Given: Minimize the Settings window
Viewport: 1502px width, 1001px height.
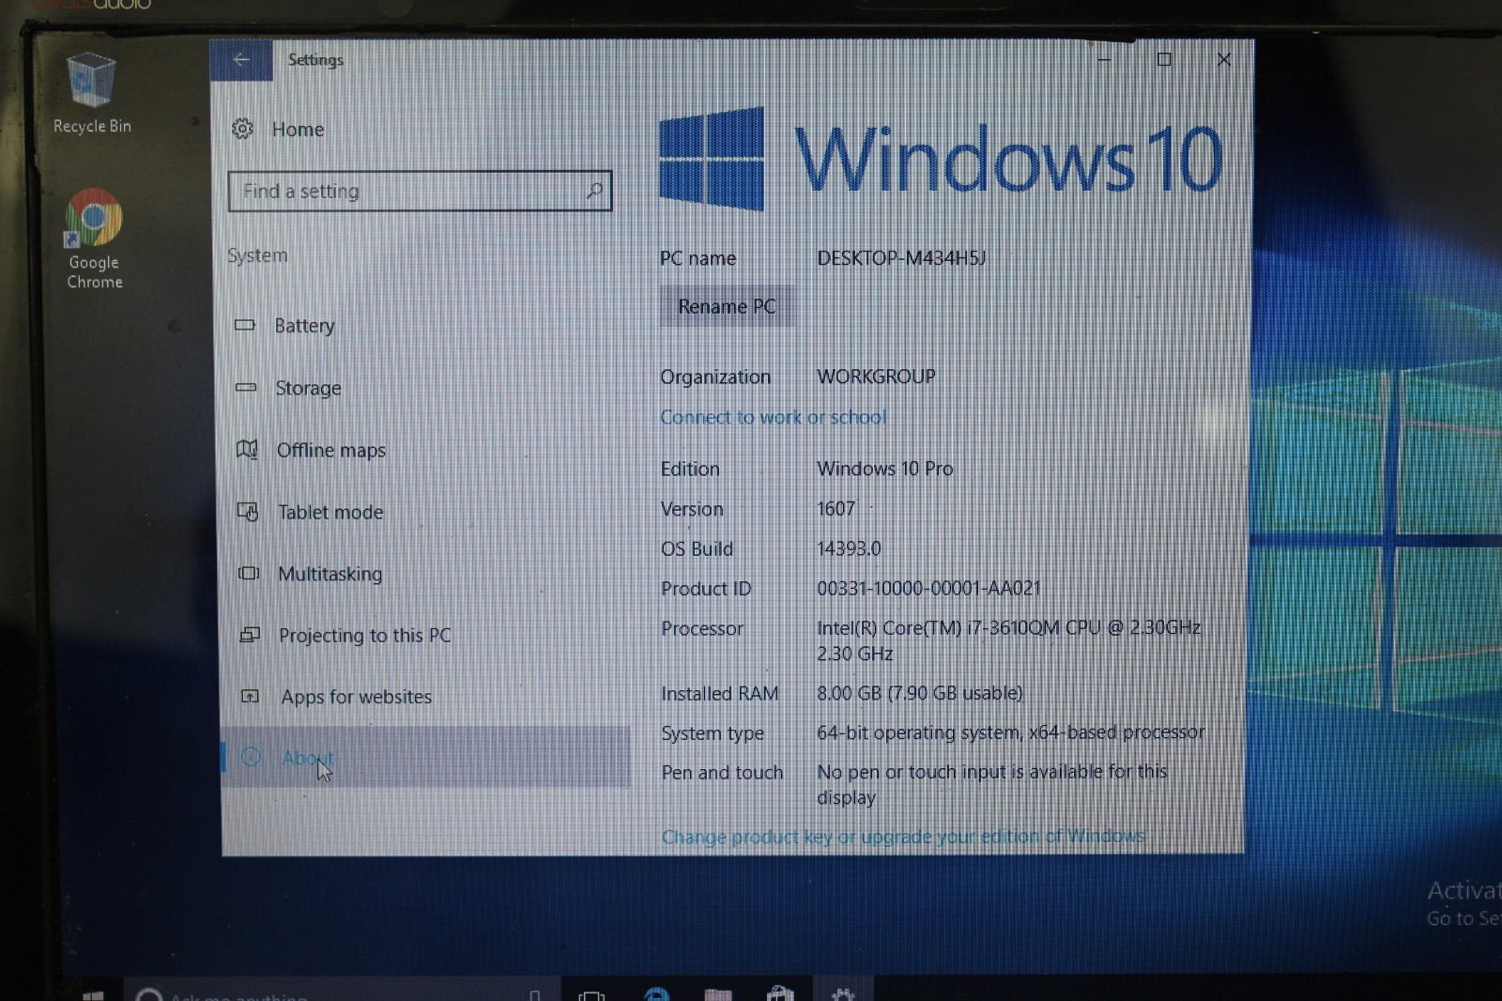Looking at the screenshot, I should click(1104, 59).
